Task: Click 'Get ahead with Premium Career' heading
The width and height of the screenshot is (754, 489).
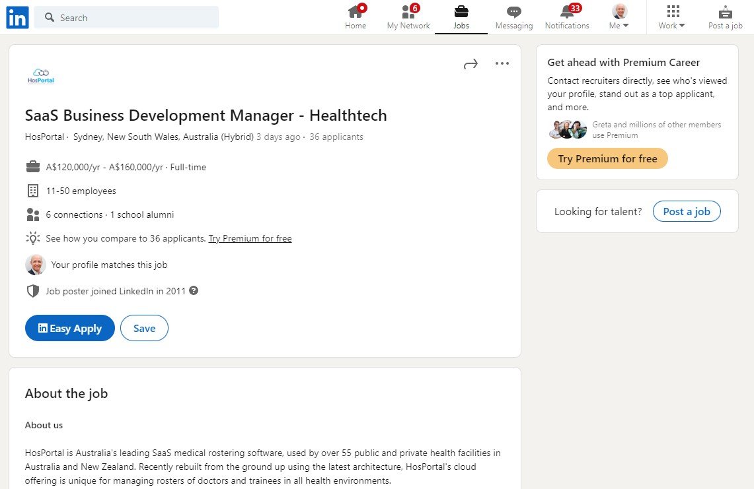Action: pyautogui.click(x=624, y=63)
